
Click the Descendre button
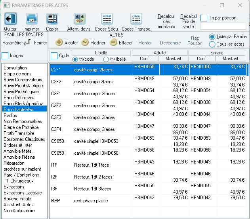(x=170, y=43)
